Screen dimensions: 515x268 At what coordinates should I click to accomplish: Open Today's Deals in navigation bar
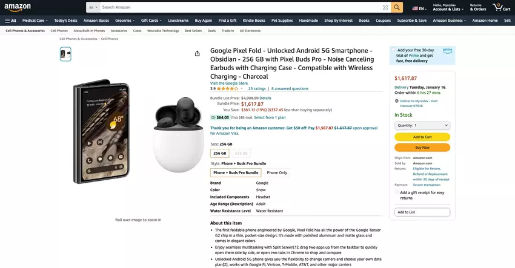pos(65,20)
